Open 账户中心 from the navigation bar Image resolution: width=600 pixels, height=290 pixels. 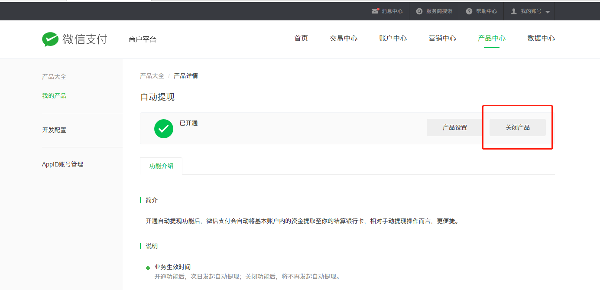(393, 38)
